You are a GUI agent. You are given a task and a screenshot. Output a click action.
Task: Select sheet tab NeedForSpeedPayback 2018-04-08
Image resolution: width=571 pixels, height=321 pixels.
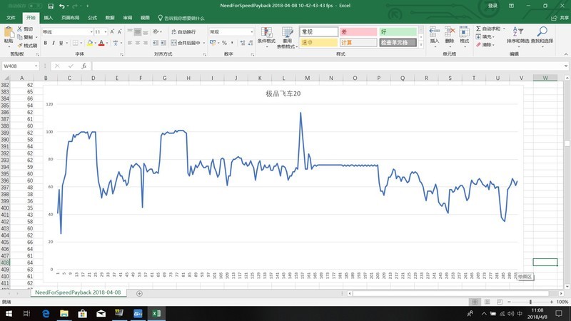(78, 292)
